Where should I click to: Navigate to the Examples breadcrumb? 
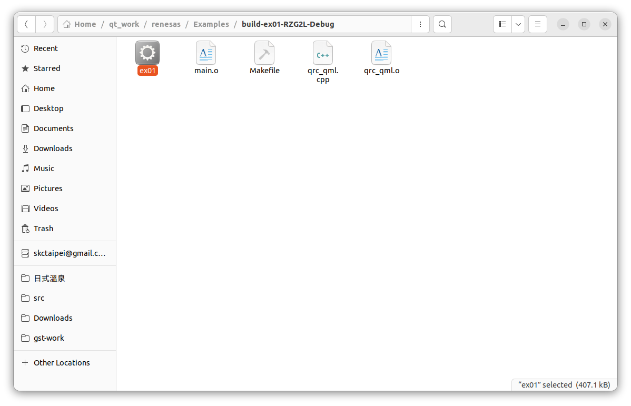tap(211, 24)
